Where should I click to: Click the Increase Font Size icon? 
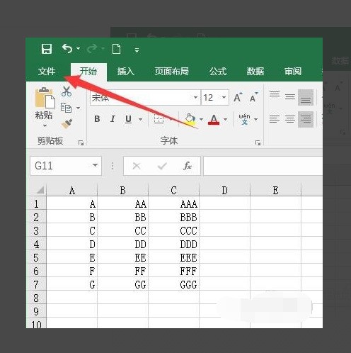[238, 97]
